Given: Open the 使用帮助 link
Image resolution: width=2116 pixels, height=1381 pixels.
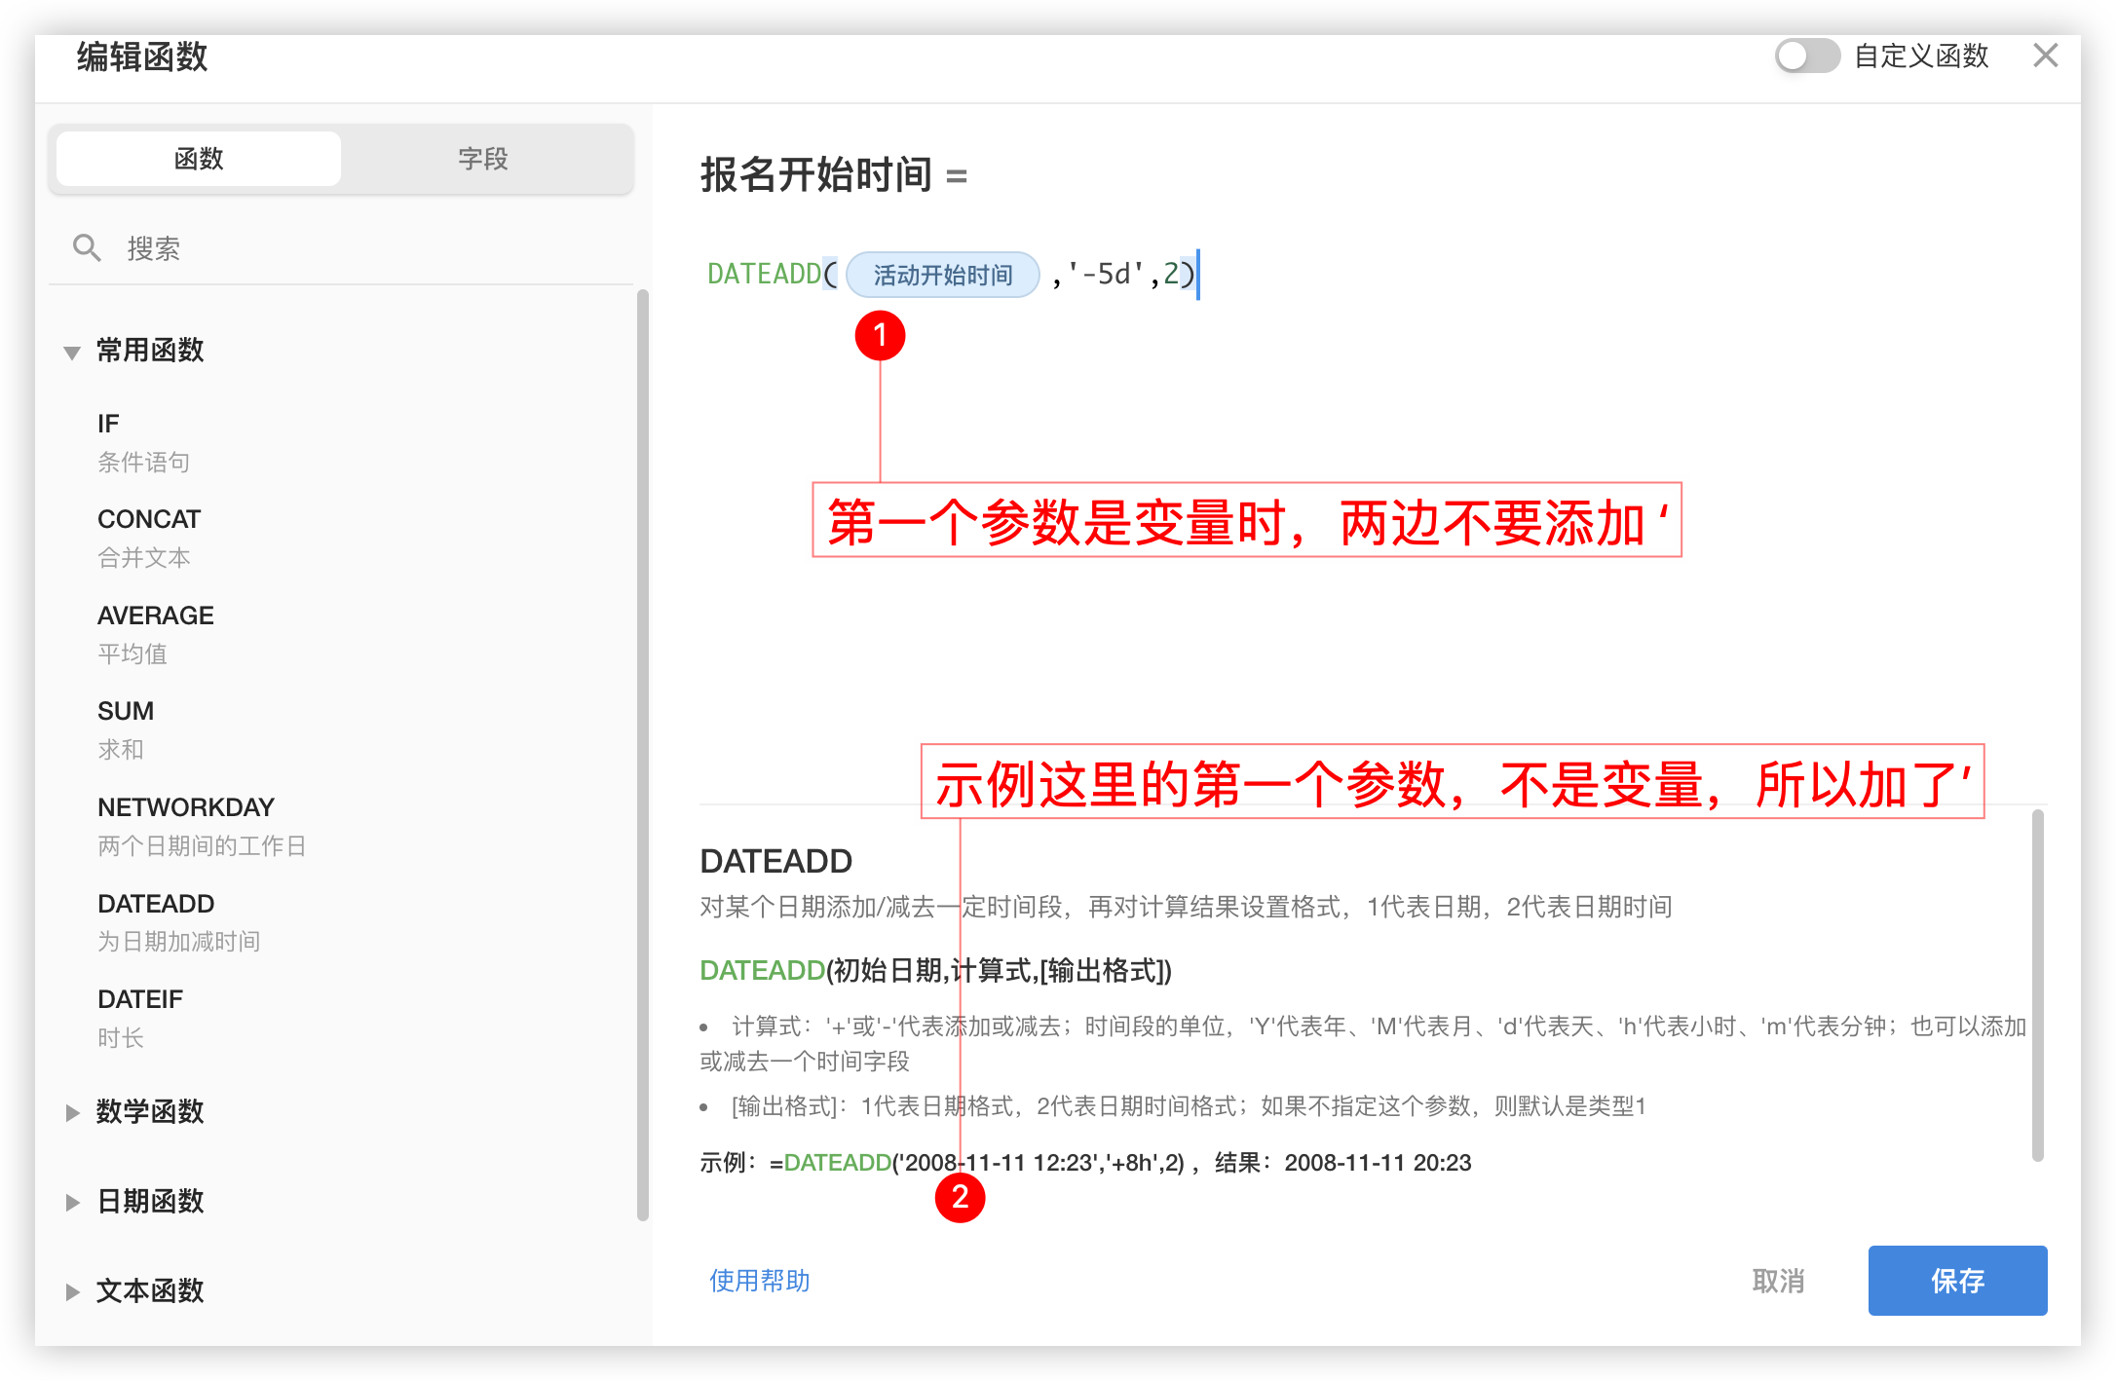Looking at the screenshot, I should point(759,1280).
